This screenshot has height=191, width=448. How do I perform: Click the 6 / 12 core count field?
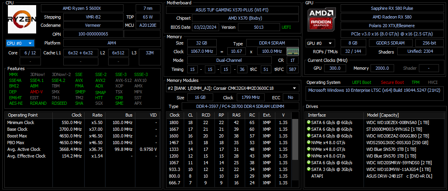pos(30,53)
